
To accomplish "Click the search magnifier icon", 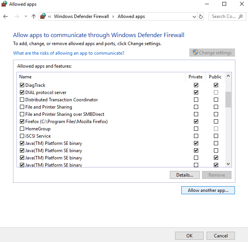I will pyautogui.click(x=241, y=16).
